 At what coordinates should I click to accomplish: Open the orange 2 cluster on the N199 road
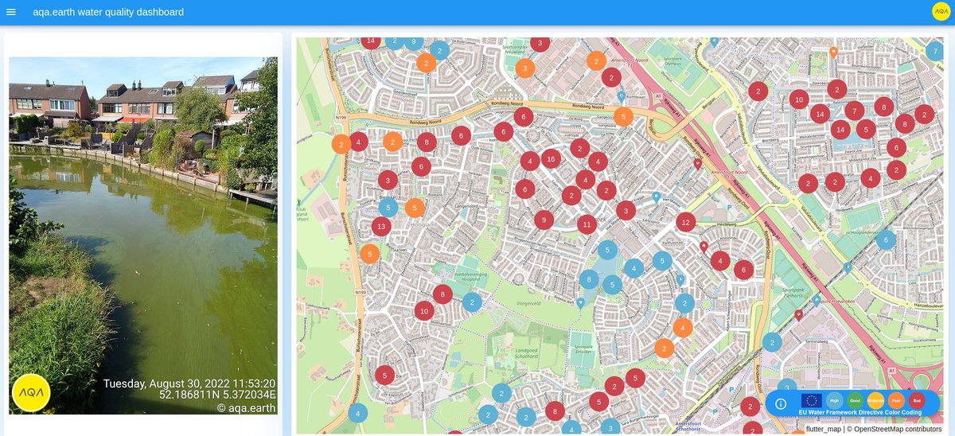(x=341, y=144)
